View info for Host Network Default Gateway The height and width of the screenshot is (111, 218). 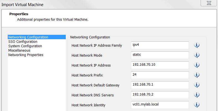(x=197, y=85)
